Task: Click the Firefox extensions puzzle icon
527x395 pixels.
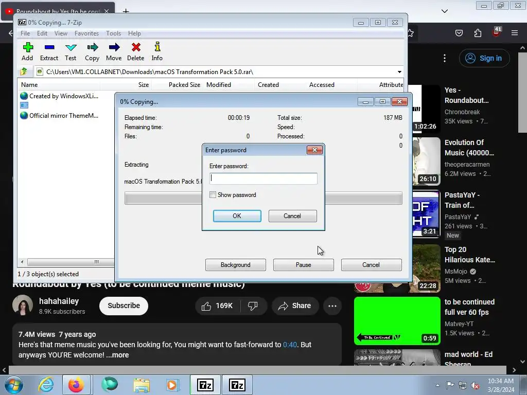Action: tap(478, 33)
